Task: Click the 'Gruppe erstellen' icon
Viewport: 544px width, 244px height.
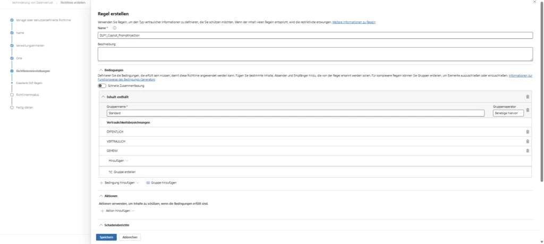Action: pyautogui.click(x=110, y=172)
